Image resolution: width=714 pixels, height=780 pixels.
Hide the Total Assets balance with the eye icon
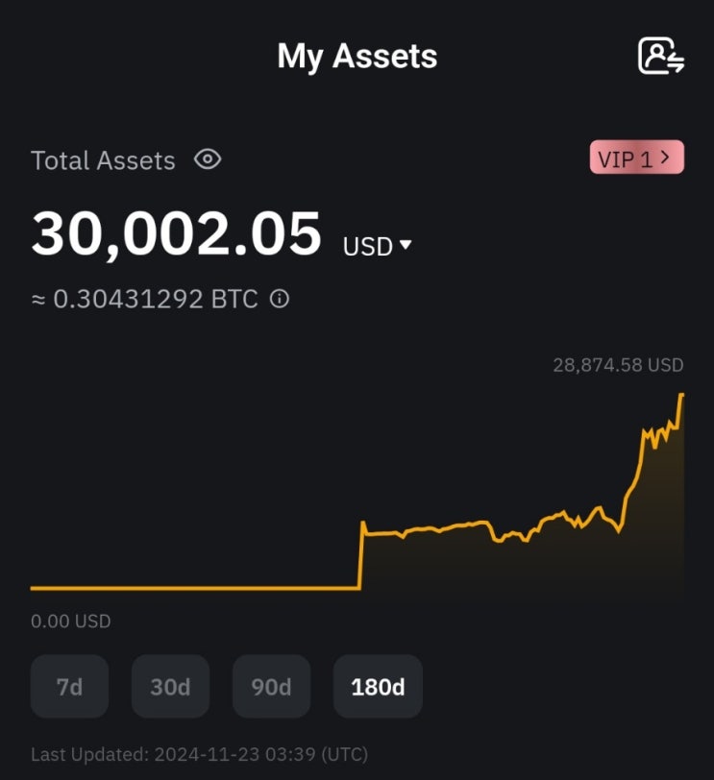pos(208,159)
